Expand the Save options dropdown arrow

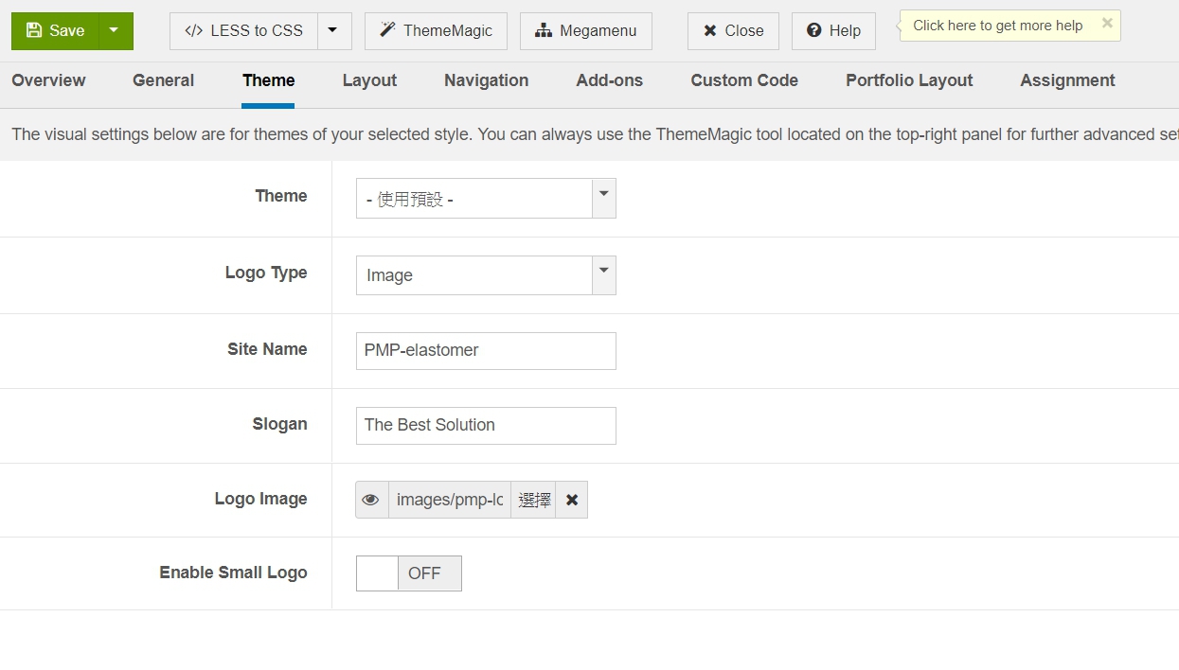point(115,31)
